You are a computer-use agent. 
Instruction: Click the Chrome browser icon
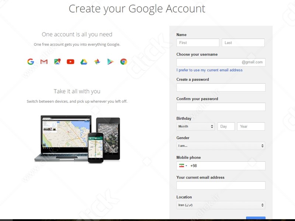coord(124,62)
